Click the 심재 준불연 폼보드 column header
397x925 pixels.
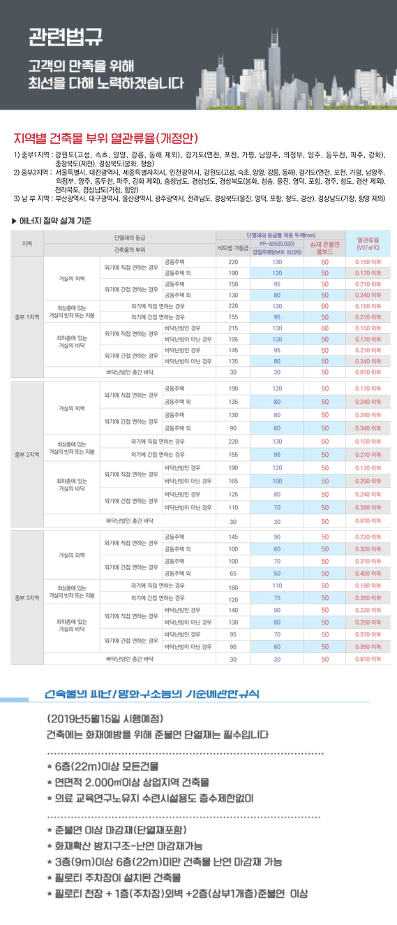point(324,246)
